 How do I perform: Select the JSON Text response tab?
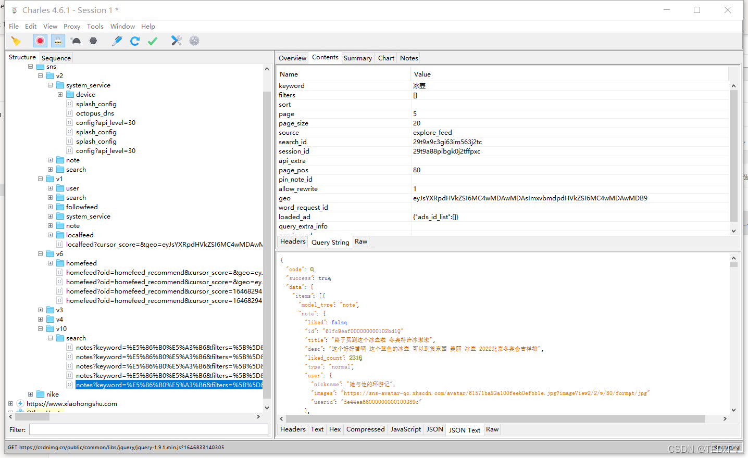click(465, 430)
